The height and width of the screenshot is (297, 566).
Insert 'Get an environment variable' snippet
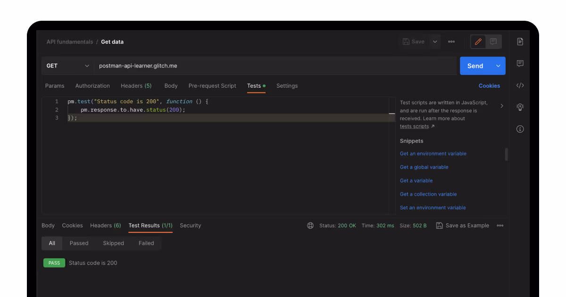433,154
